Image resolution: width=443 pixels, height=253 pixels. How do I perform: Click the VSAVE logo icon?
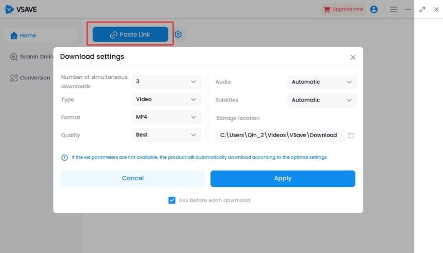tap(9, 9)
